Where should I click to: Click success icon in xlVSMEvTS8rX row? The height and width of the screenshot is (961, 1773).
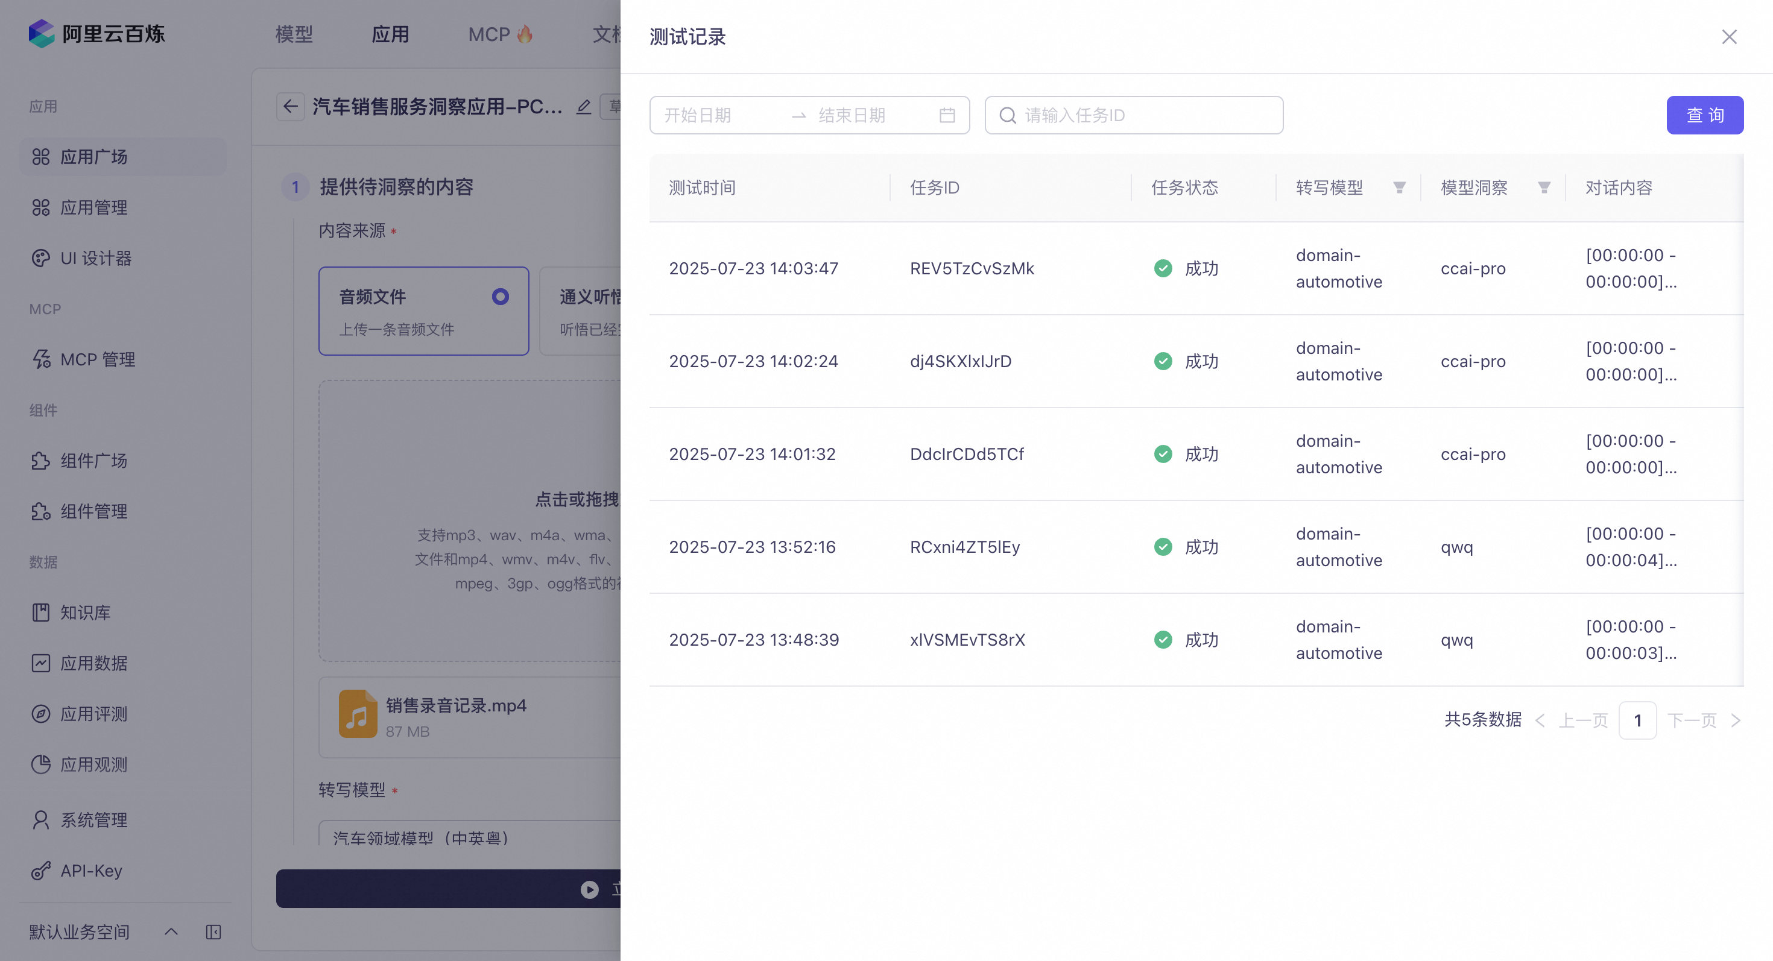1163,640
